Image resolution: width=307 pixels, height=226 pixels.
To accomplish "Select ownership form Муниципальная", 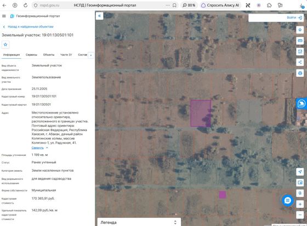I will point(44,190).
